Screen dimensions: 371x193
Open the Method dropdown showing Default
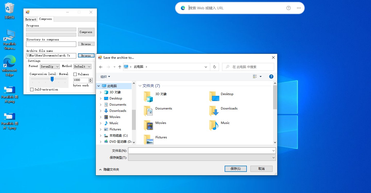point(82,66)
